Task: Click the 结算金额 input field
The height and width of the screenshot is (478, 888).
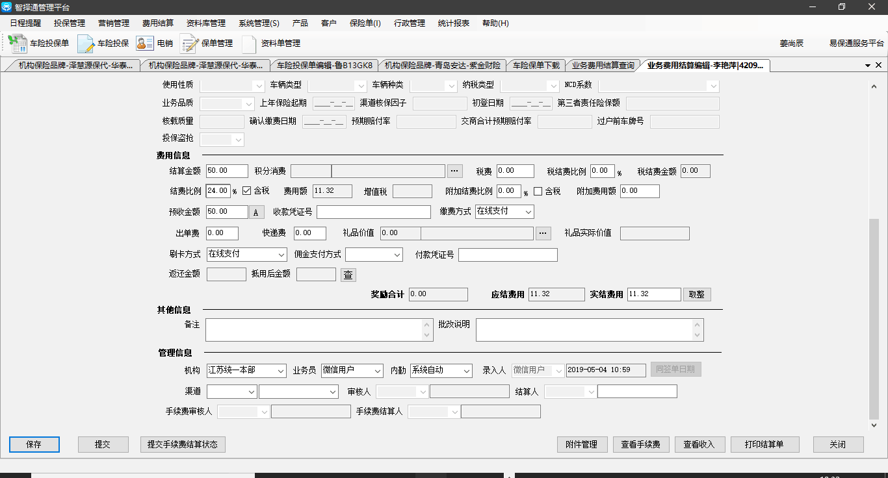Action: click(226, 171)
